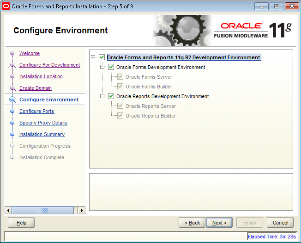The image size is (301, 243).
Task: Maximize the installer window
Action: coord(277,6)
